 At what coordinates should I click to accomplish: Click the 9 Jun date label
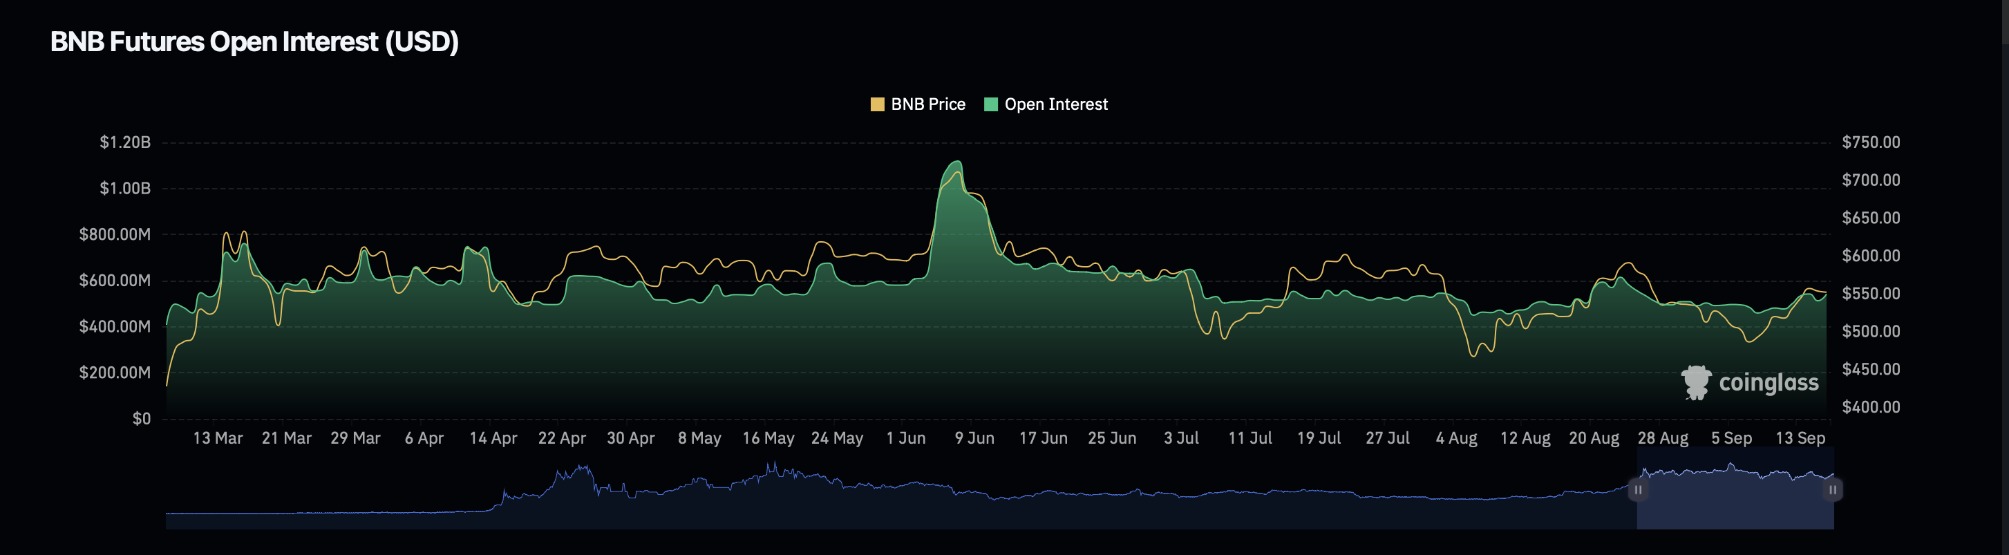975,438
